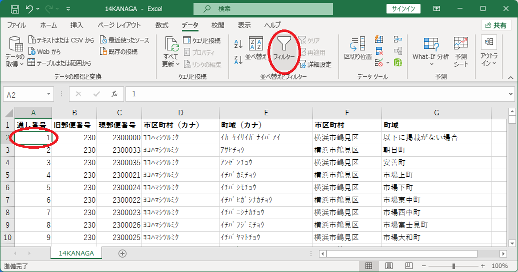
Task: Click 既存の接続
Action: pos(118,52)
